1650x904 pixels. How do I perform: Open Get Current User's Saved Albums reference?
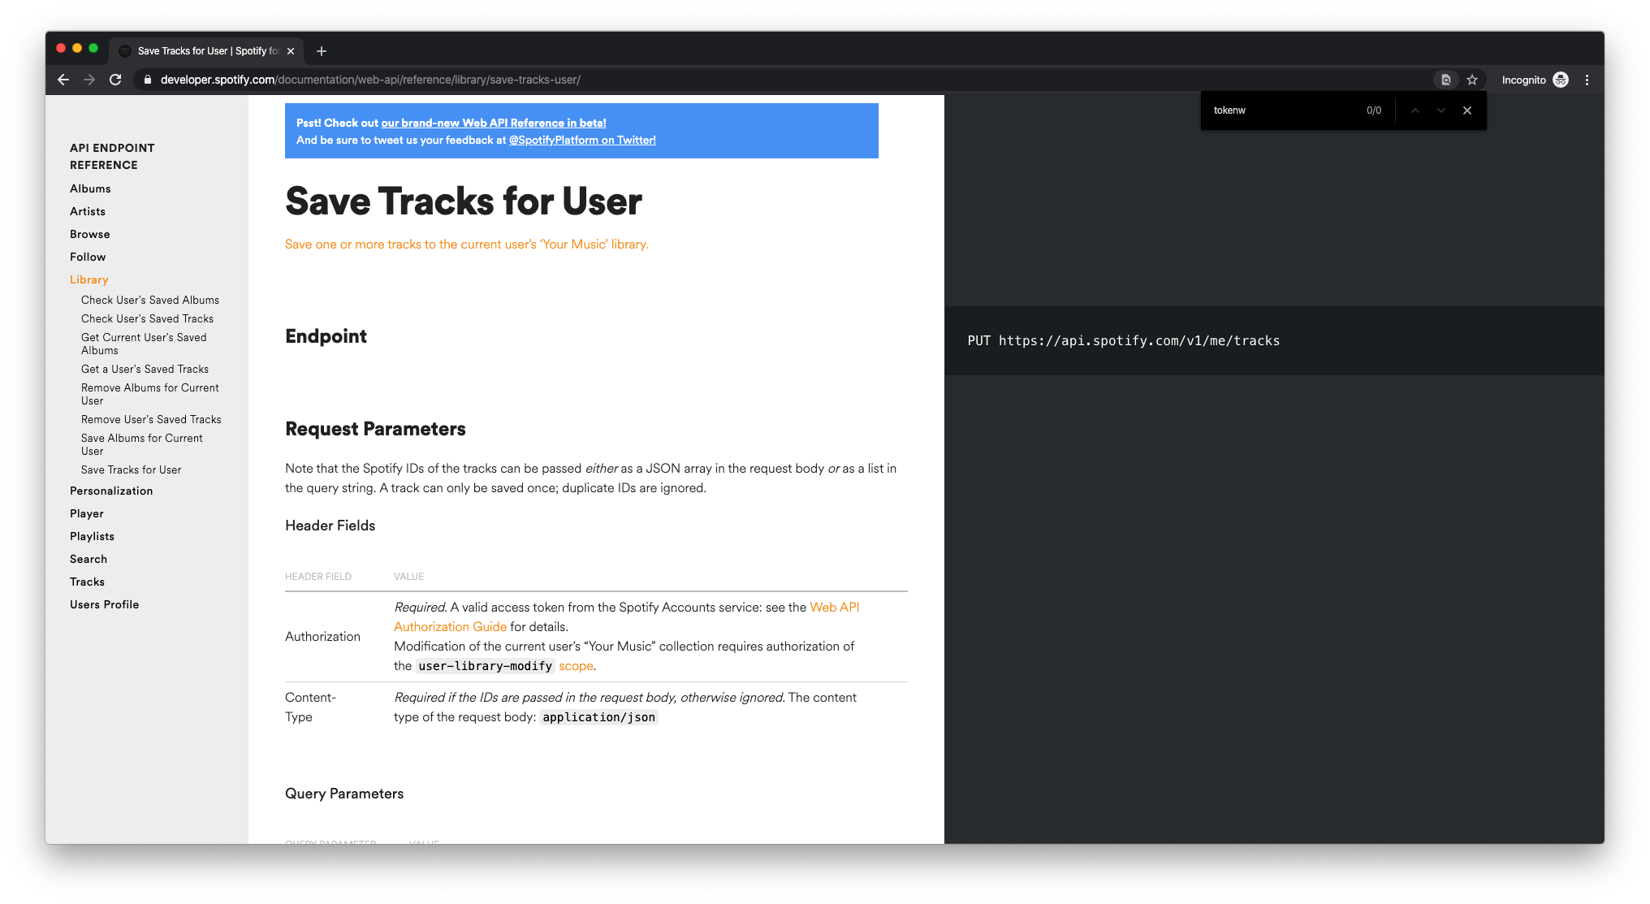point(144,344)
